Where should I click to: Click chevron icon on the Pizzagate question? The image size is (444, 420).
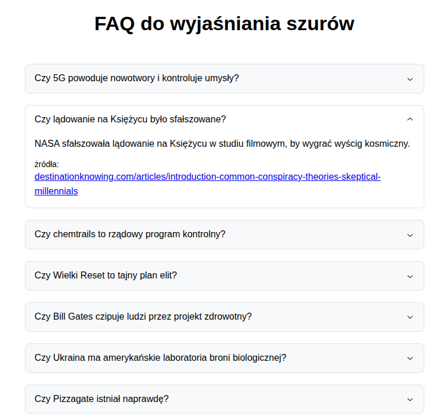(410, 400)
